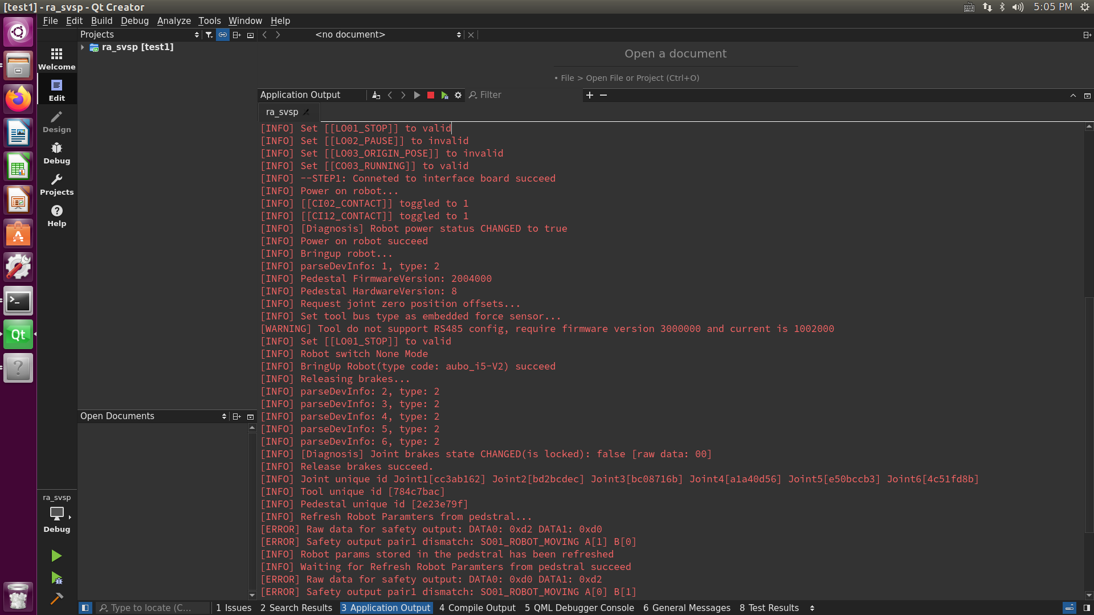Re-run the application from output toolbar
1094x615 pixels.
coord(417,95)
